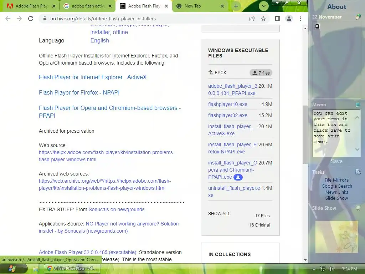The image size is (365, 274).
Task: Click the Save button under Memo
Action: click(336, 161)
